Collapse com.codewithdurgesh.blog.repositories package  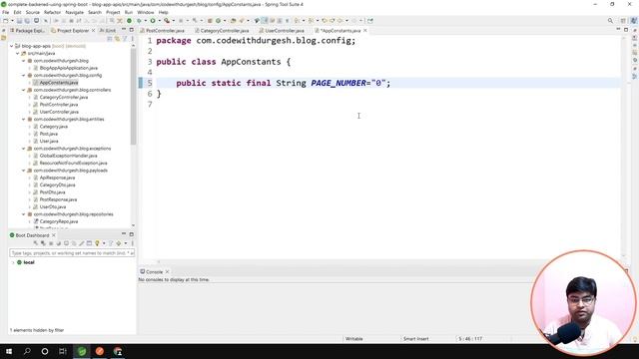24,214
